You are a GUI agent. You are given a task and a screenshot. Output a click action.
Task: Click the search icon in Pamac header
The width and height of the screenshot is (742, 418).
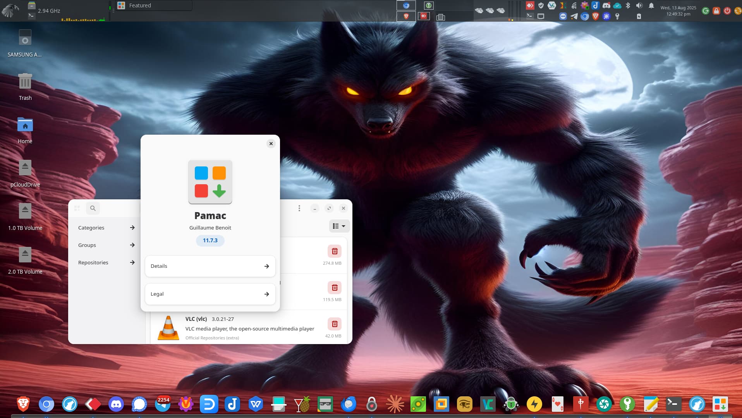tap(93, 208)
